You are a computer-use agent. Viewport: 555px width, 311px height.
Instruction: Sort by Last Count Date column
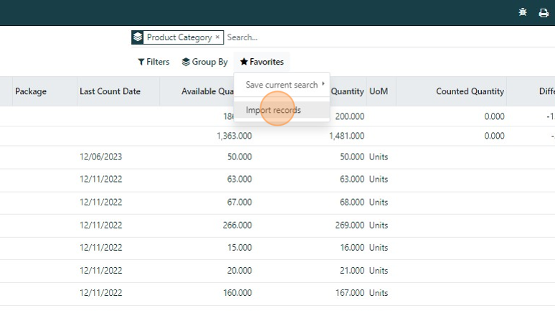tap(110, 91)
